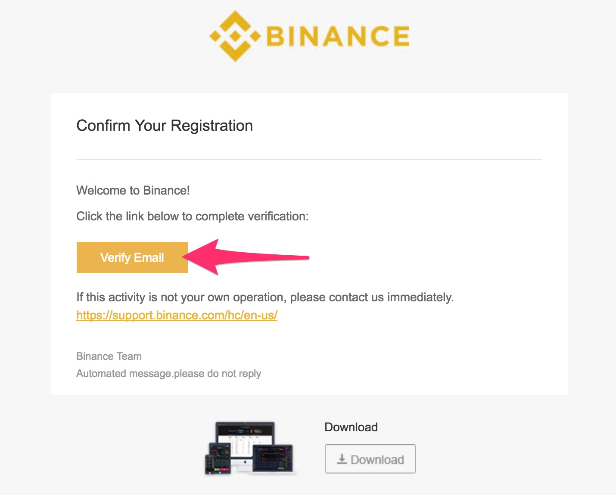Click the Confirm Your Registration heading
The height and width of the screenshot is (495, 616).
[x=165, y=126]
